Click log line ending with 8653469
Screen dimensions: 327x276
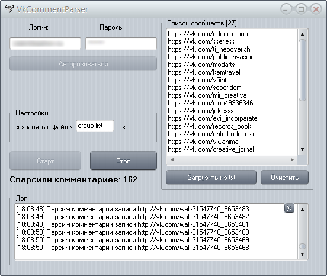133,240
